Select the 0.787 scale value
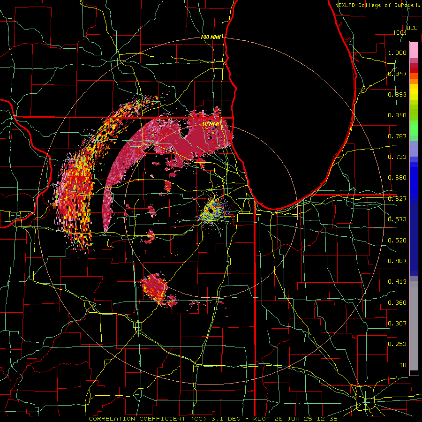Viewport: 422px width, 422px height. pyautogui.click(x=397, y=136)
